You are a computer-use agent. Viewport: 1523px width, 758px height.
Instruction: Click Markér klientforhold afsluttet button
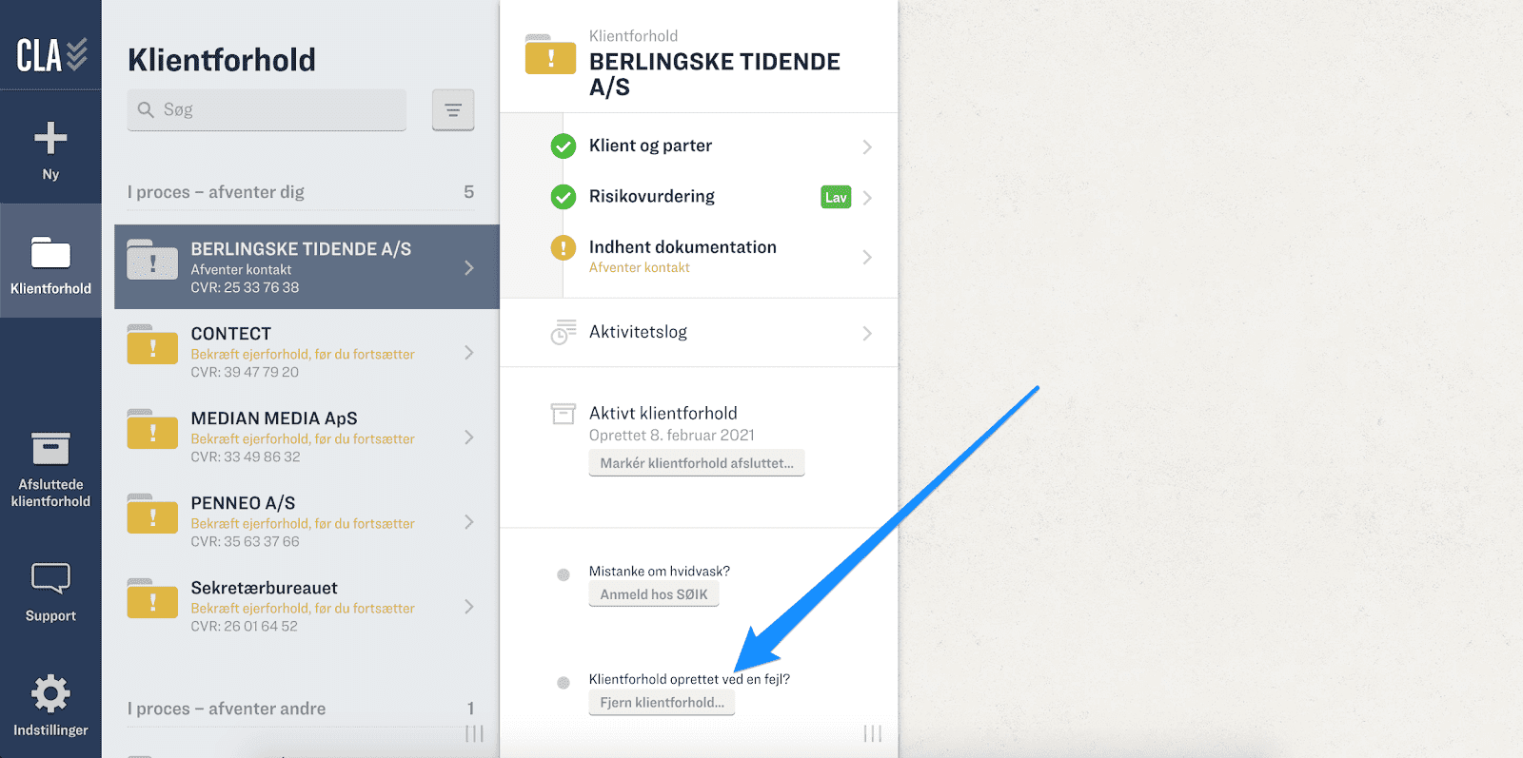[x=697, y=463]
